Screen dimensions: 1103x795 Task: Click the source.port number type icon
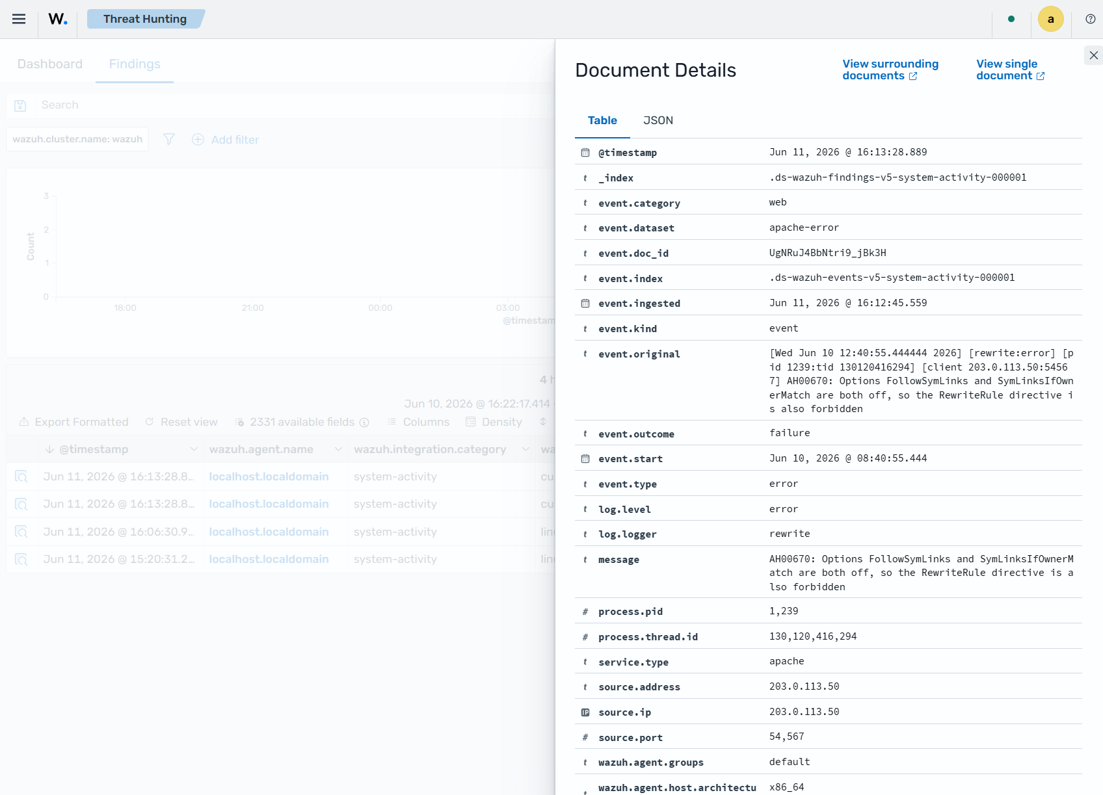(585, 738)
